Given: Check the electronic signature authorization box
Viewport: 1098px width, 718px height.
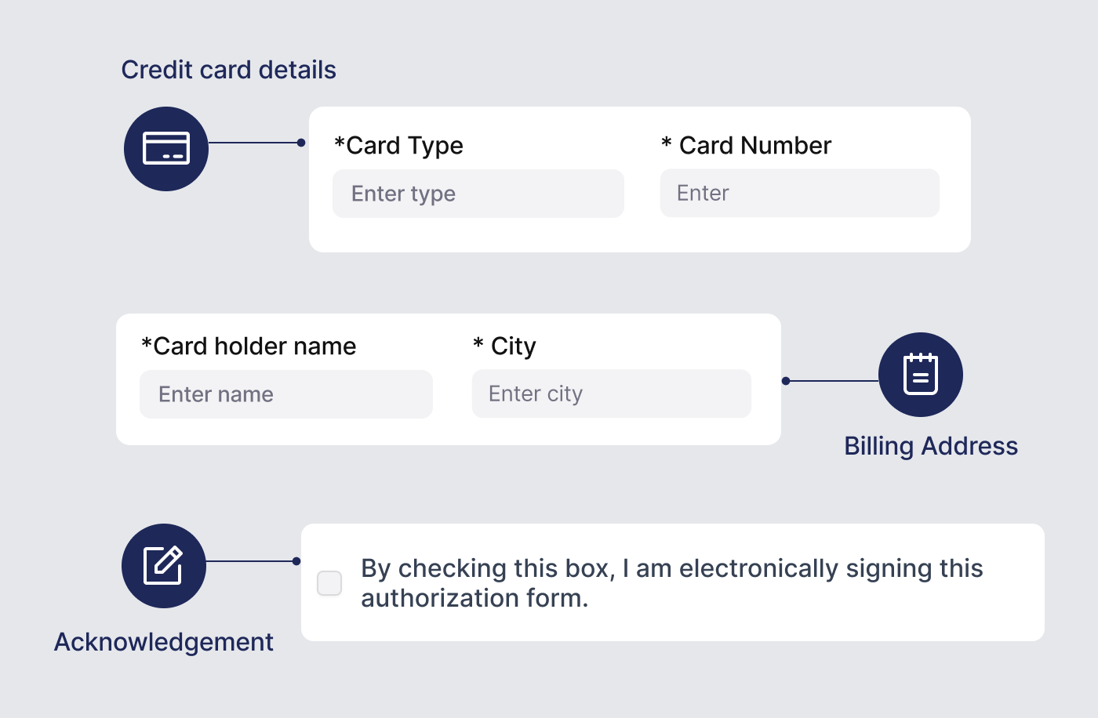Looking at the screenshot, I should click(329, 582).
